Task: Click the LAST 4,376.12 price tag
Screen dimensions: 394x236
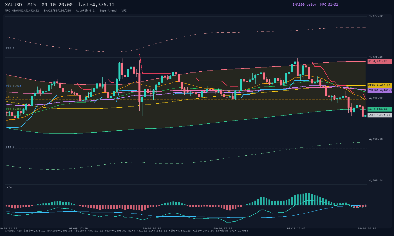Action: coord(380,115)
